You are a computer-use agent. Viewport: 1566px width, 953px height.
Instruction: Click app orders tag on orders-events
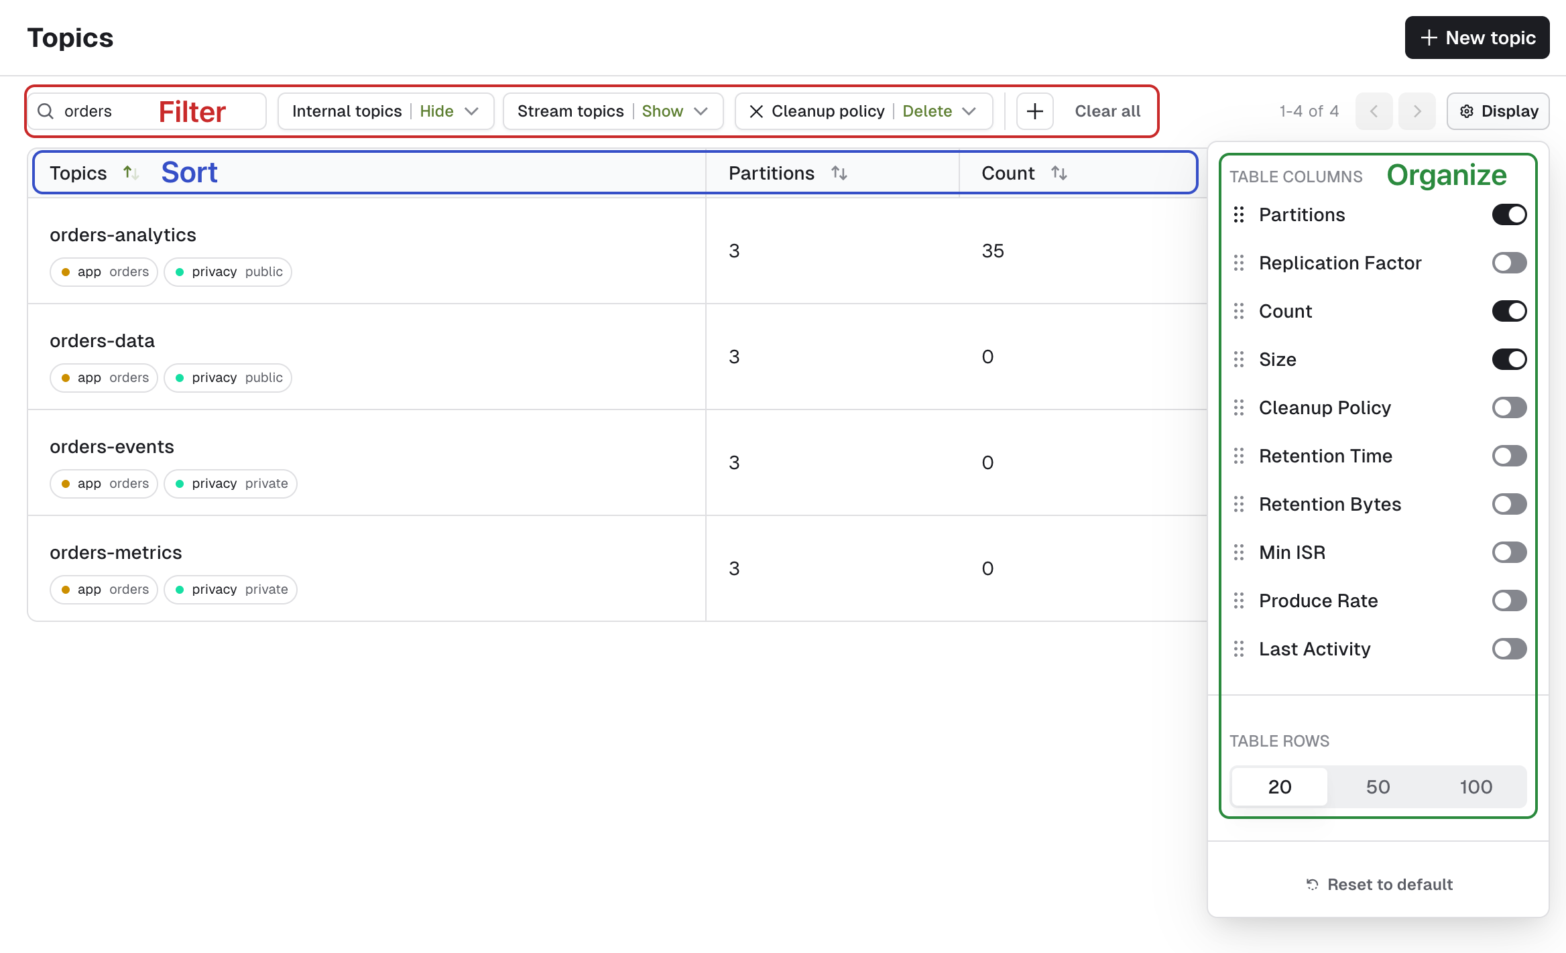104,484
